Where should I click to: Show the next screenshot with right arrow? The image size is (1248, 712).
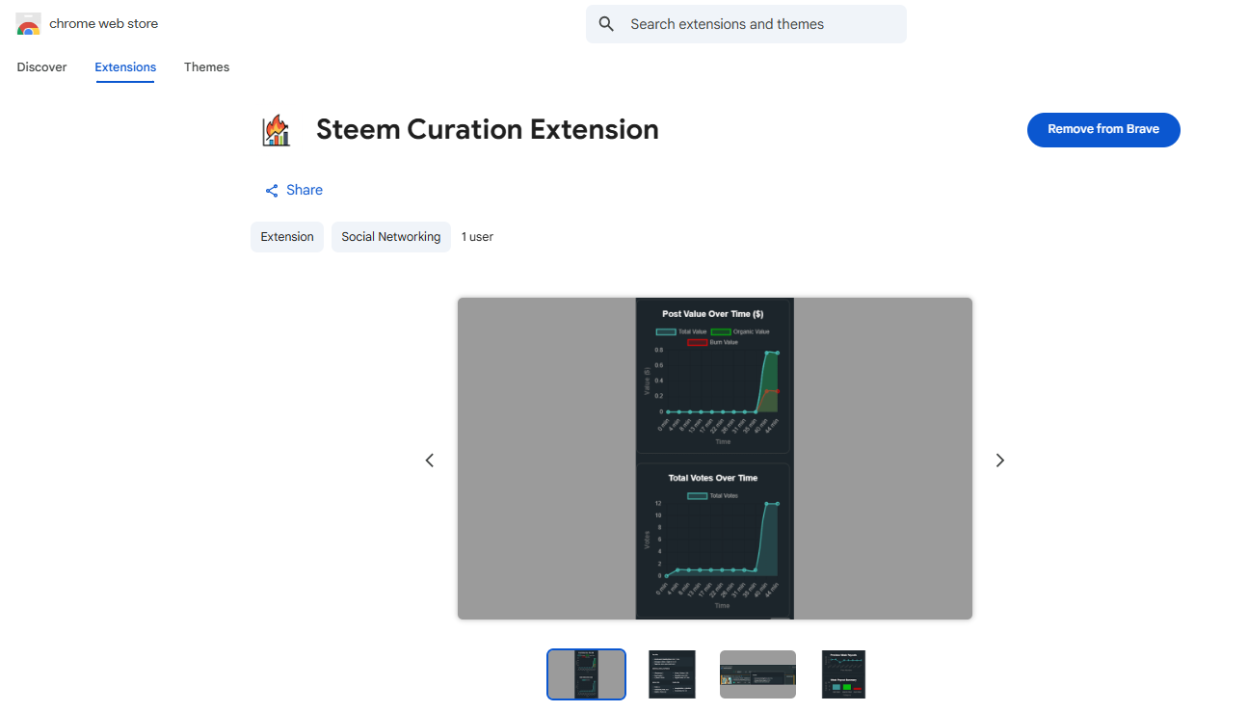[1000, 461]
